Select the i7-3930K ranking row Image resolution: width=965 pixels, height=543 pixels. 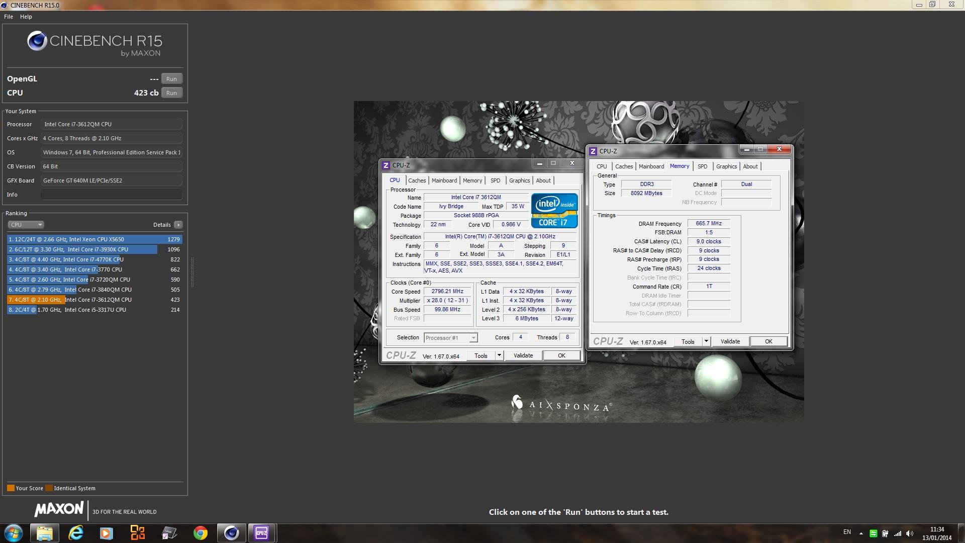[94, 249]
